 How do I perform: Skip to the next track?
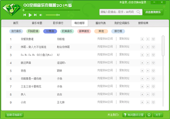[x=35, y=15]
